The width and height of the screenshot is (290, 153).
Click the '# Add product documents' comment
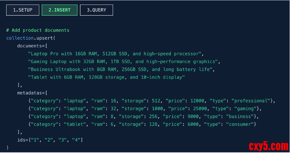tap(38, 30)
